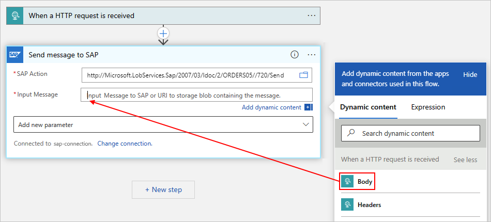Viewport: 491px width, 222px height.
Task: Click the magnifier icon in dynamic content search
Action: [x=351, y=133]
